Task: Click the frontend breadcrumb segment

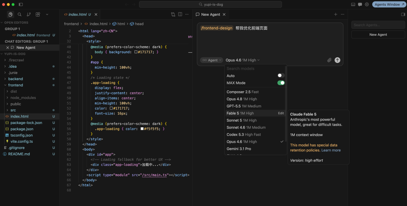Action: 71,24
